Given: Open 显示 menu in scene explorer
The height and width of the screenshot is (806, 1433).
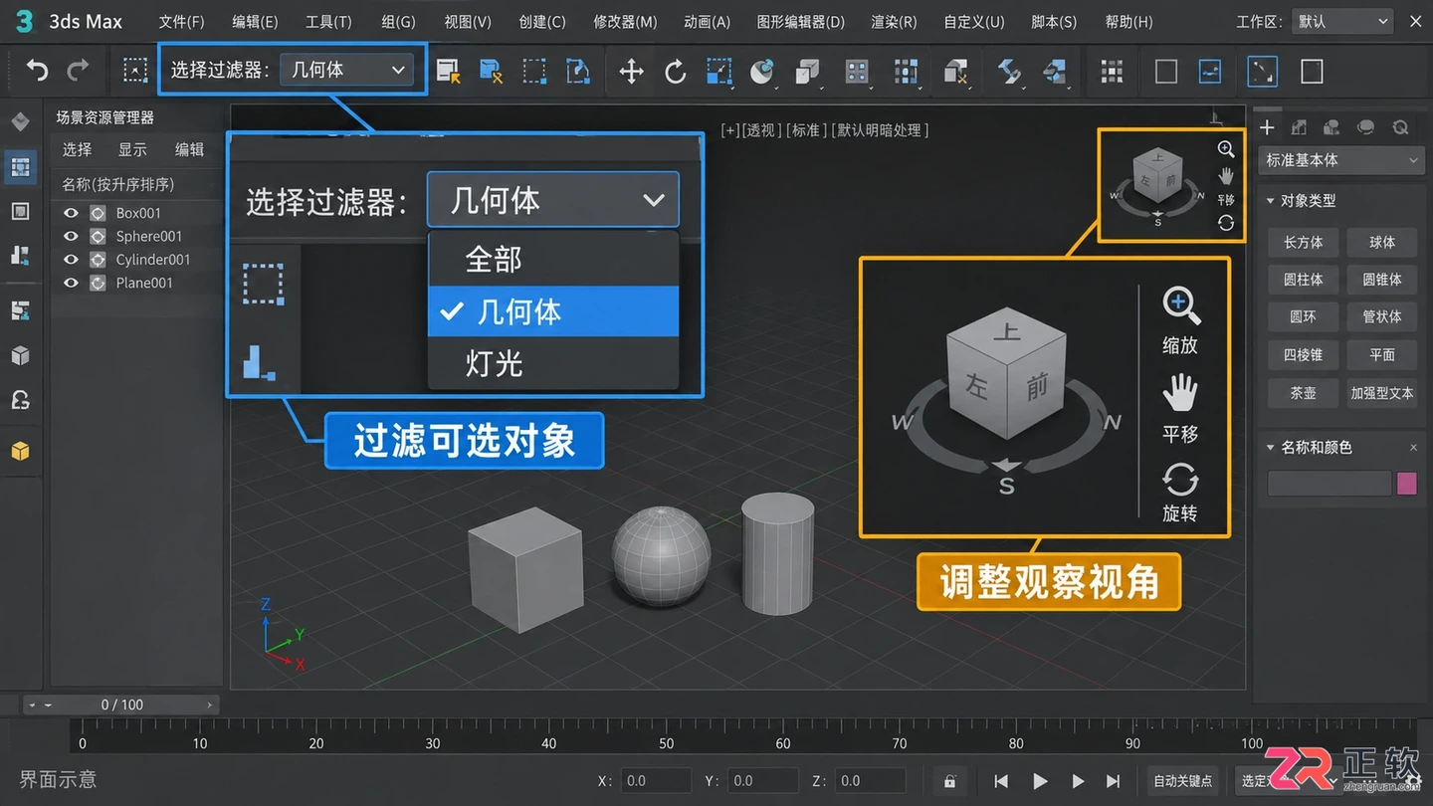Looking at the screenshot, I should point(132,149).
